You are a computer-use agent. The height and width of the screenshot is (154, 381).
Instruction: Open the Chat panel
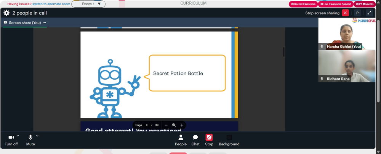[x=195, y=140]
